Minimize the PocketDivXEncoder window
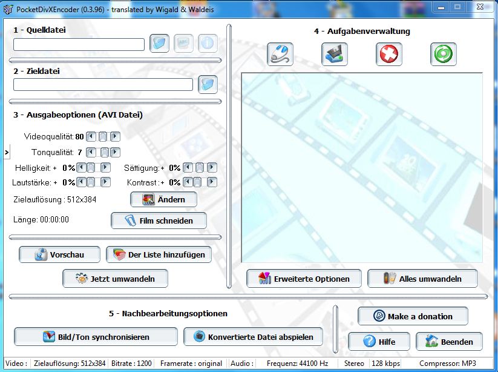The height and width of the screenshot is (372, 498). tap(441, 7)
